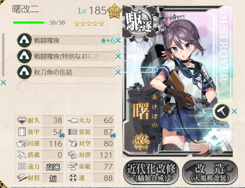Viewport: 245px width, 188px height.
Task: Click the 戦闘糧食 equipment slot icon
Action: [24, 40]
